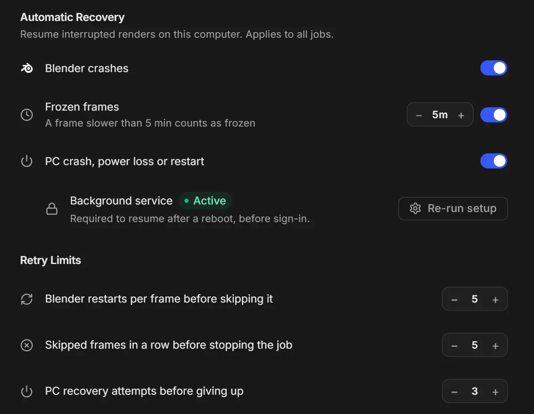Viewport: 534px width, 414px height.
Task: Click 'Skipped frames in a row before stopping' label
Action: [x=168, y=345]
